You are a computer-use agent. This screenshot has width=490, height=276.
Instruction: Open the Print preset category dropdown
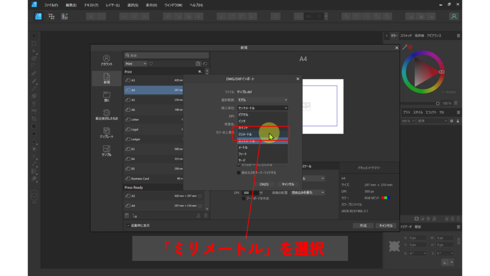(x=135, y=64)
